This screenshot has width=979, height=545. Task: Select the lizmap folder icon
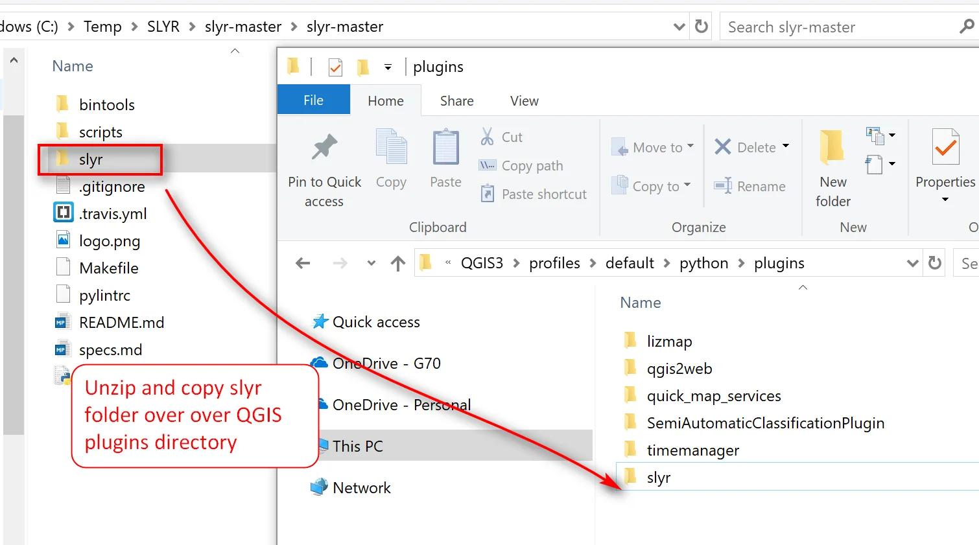[x=630, y=341]
